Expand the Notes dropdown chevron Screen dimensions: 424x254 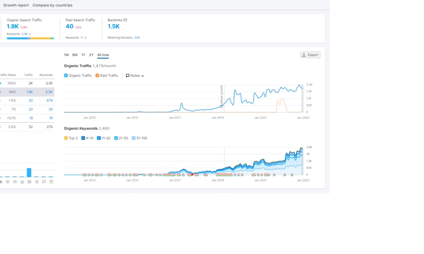click(x=143, y=76)
